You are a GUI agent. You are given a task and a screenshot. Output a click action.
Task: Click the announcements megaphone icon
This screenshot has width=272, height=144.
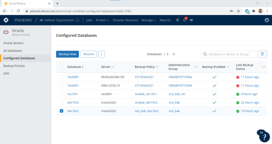click(x=191, y=20)
